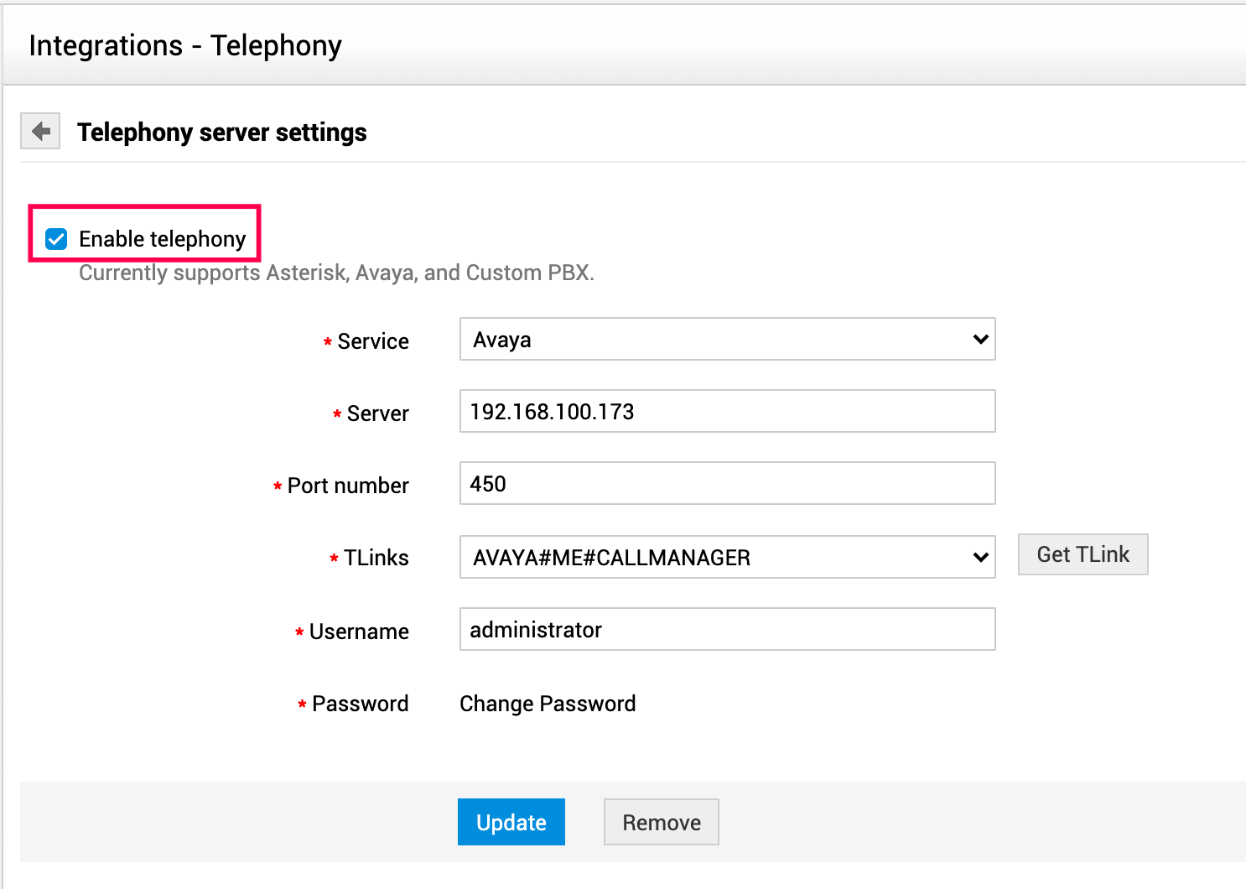Go back using the left arrow icon
Screen dimensions: 1246x889
pos(40,132)
